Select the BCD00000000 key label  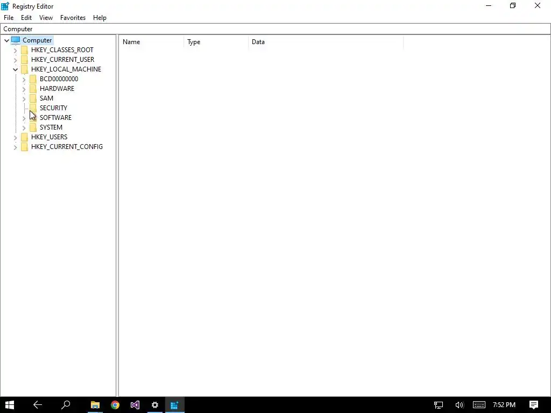pos(59,79)
